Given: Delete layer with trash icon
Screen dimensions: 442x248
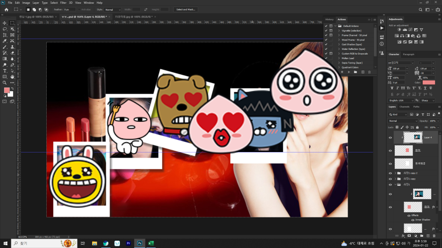Looking at the screenshot, I should [434, 236].
